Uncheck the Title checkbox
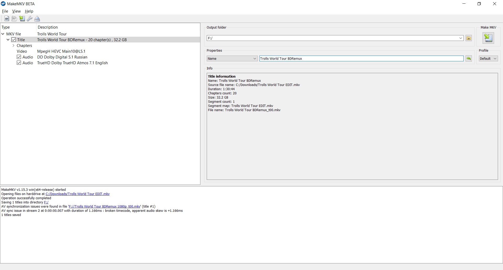The width and height of the screenshot is (503, 270). 14,40
